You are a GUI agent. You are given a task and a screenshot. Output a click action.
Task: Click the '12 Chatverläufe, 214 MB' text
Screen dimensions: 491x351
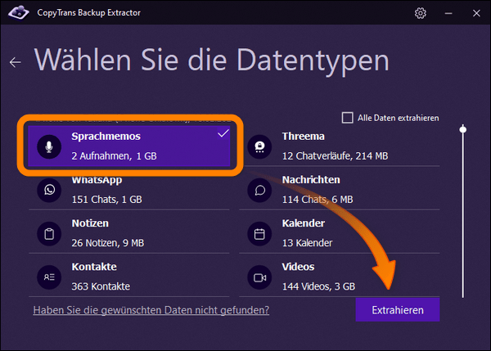[x=335, y=156]
